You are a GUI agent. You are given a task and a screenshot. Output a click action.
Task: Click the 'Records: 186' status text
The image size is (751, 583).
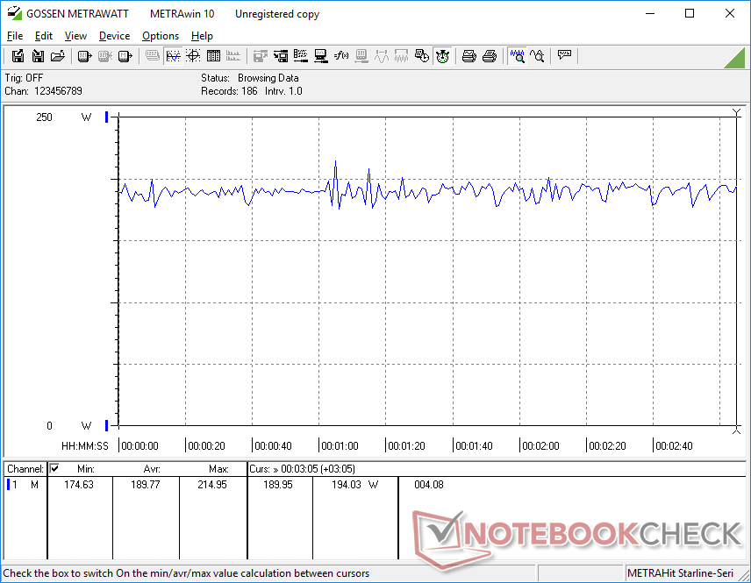click(x=229, y=91)
